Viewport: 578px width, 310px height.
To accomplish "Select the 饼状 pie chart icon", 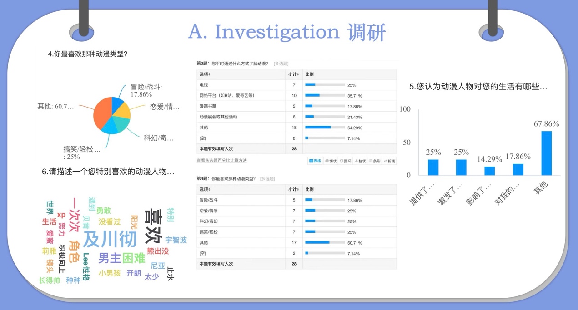I will pos(331,161).
